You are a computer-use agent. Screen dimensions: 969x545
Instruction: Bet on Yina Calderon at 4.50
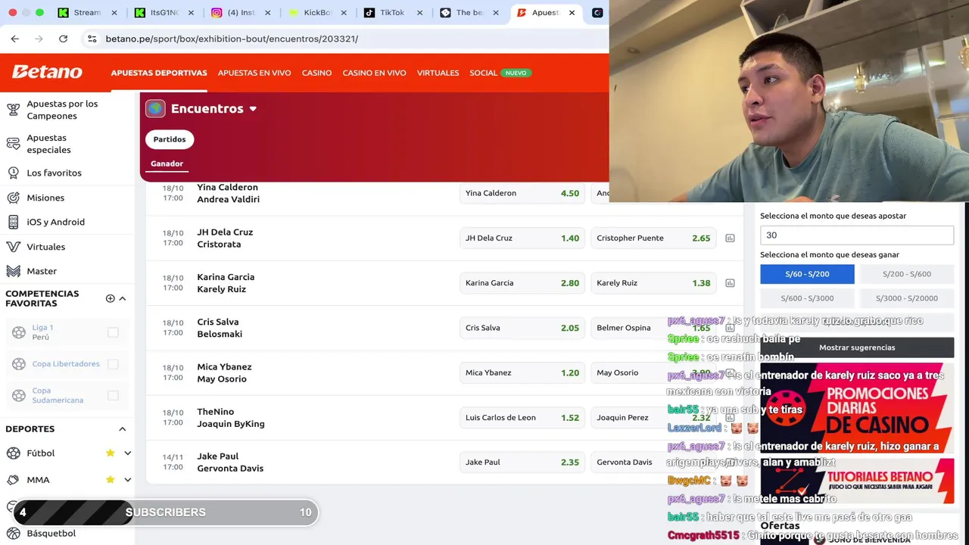click(522, 193)
